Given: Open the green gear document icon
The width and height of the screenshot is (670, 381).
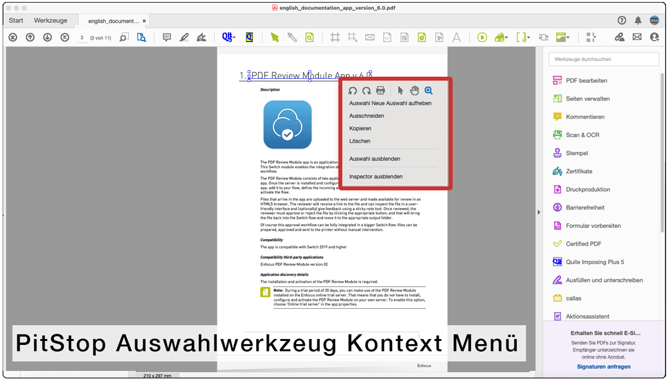Looking at the screenshot, I should [x=422, y=37].
